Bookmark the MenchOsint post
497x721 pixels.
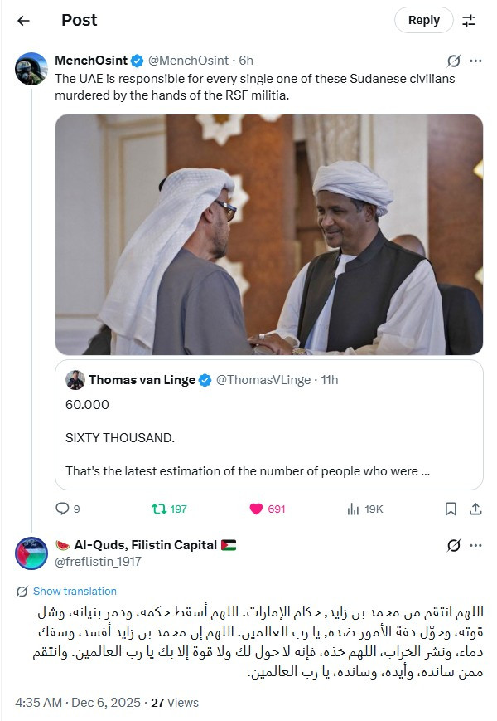(x=451, y=509)
